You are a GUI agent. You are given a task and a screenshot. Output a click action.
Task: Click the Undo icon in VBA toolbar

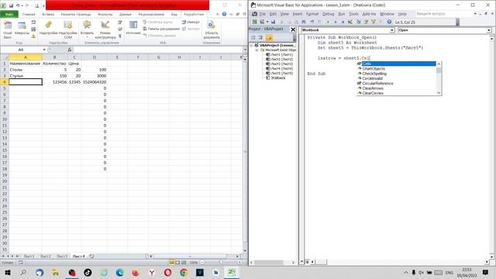[312, 22]
